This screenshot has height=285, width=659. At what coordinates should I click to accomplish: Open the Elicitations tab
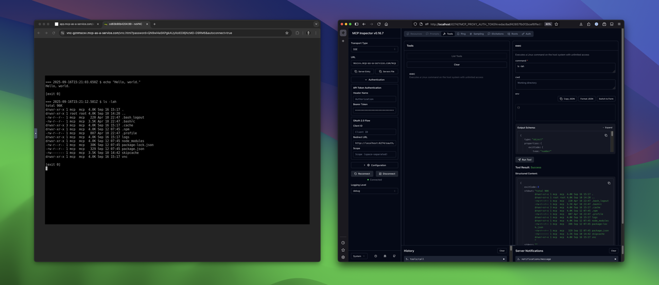coord(496,34)
